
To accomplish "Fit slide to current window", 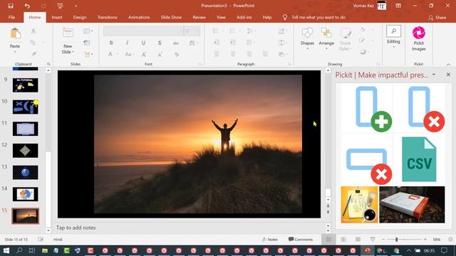I will [450, 240].
